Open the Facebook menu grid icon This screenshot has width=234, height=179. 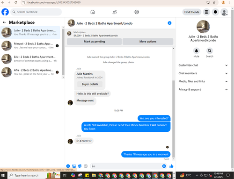click(x=206, y=12)
